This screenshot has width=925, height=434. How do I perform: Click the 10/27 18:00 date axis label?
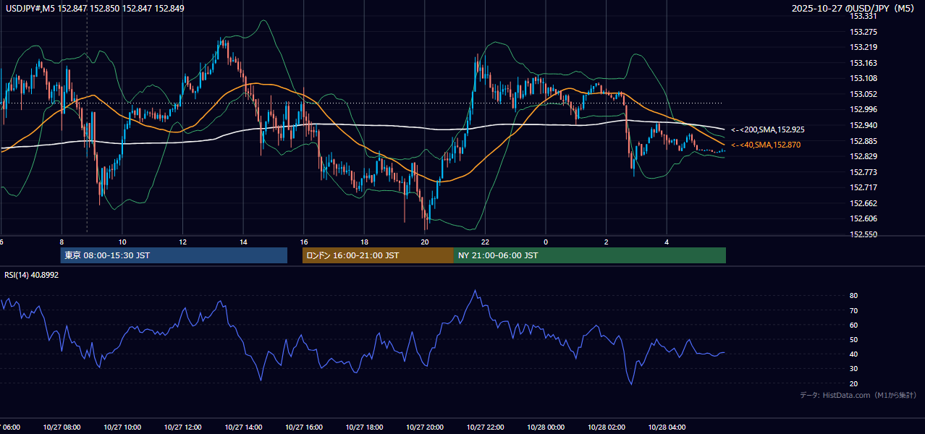point(364,427)
